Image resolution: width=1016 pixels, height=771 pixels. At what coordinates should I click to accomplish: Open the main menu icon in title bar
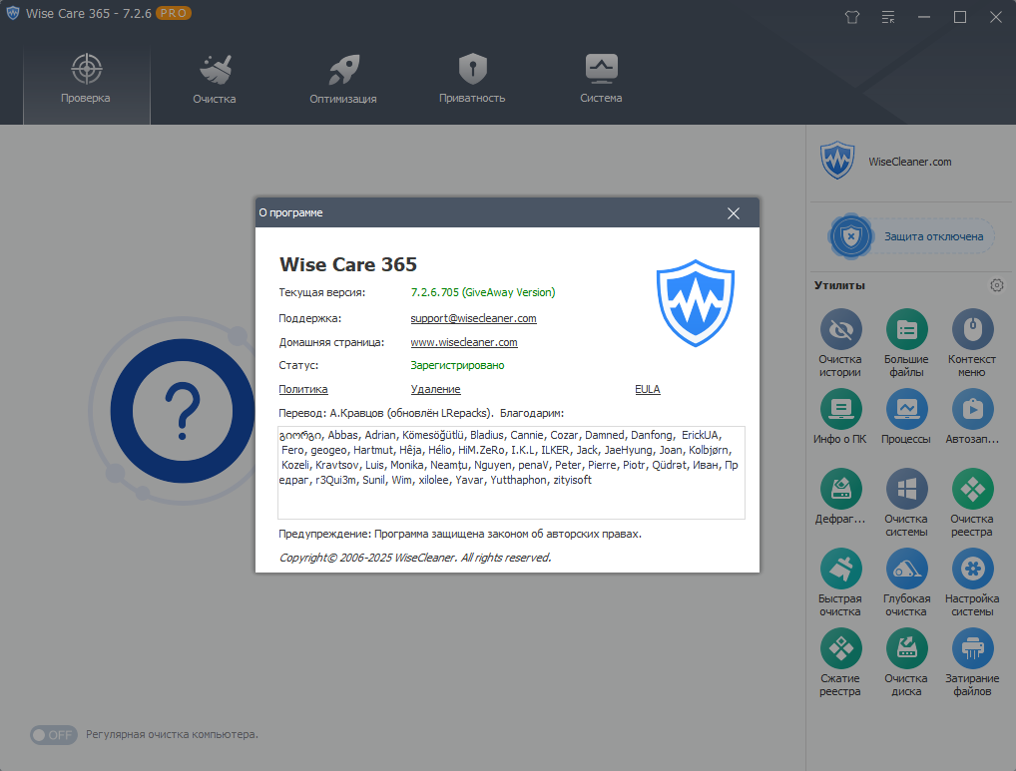888,18
